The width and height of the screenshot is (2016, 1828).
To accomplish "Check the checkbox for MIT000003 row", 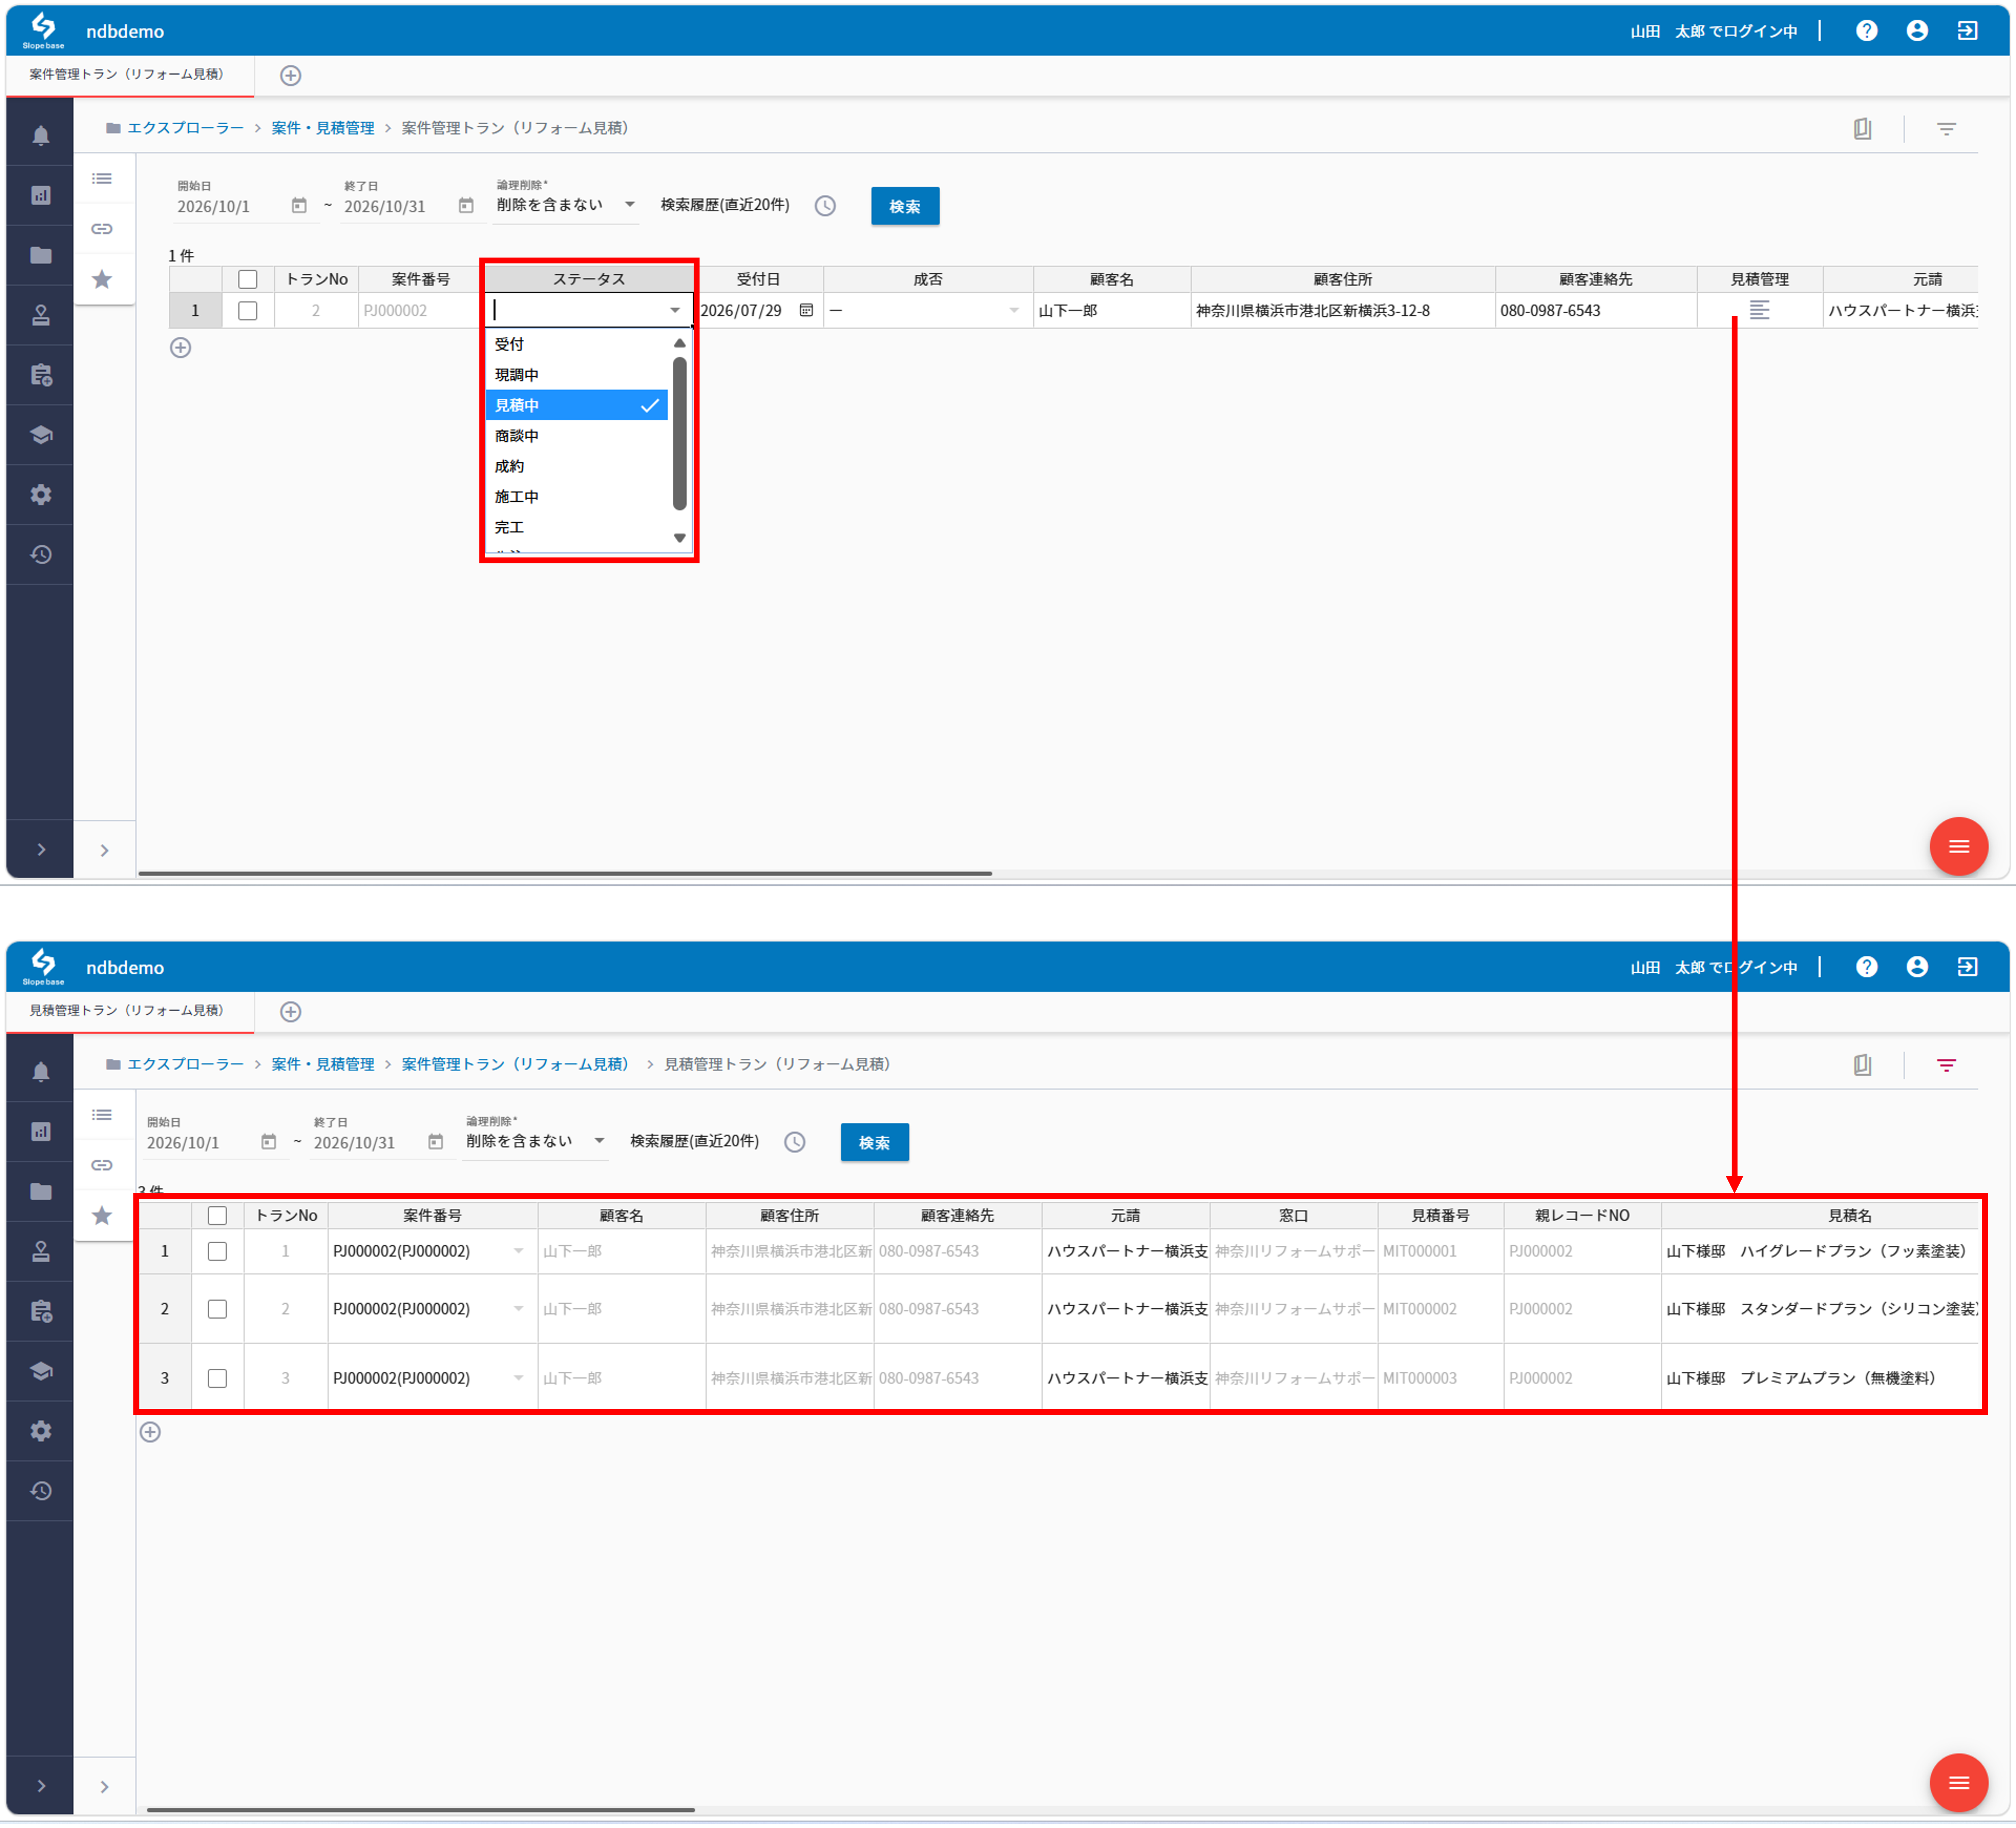I will coord(217,1378).
